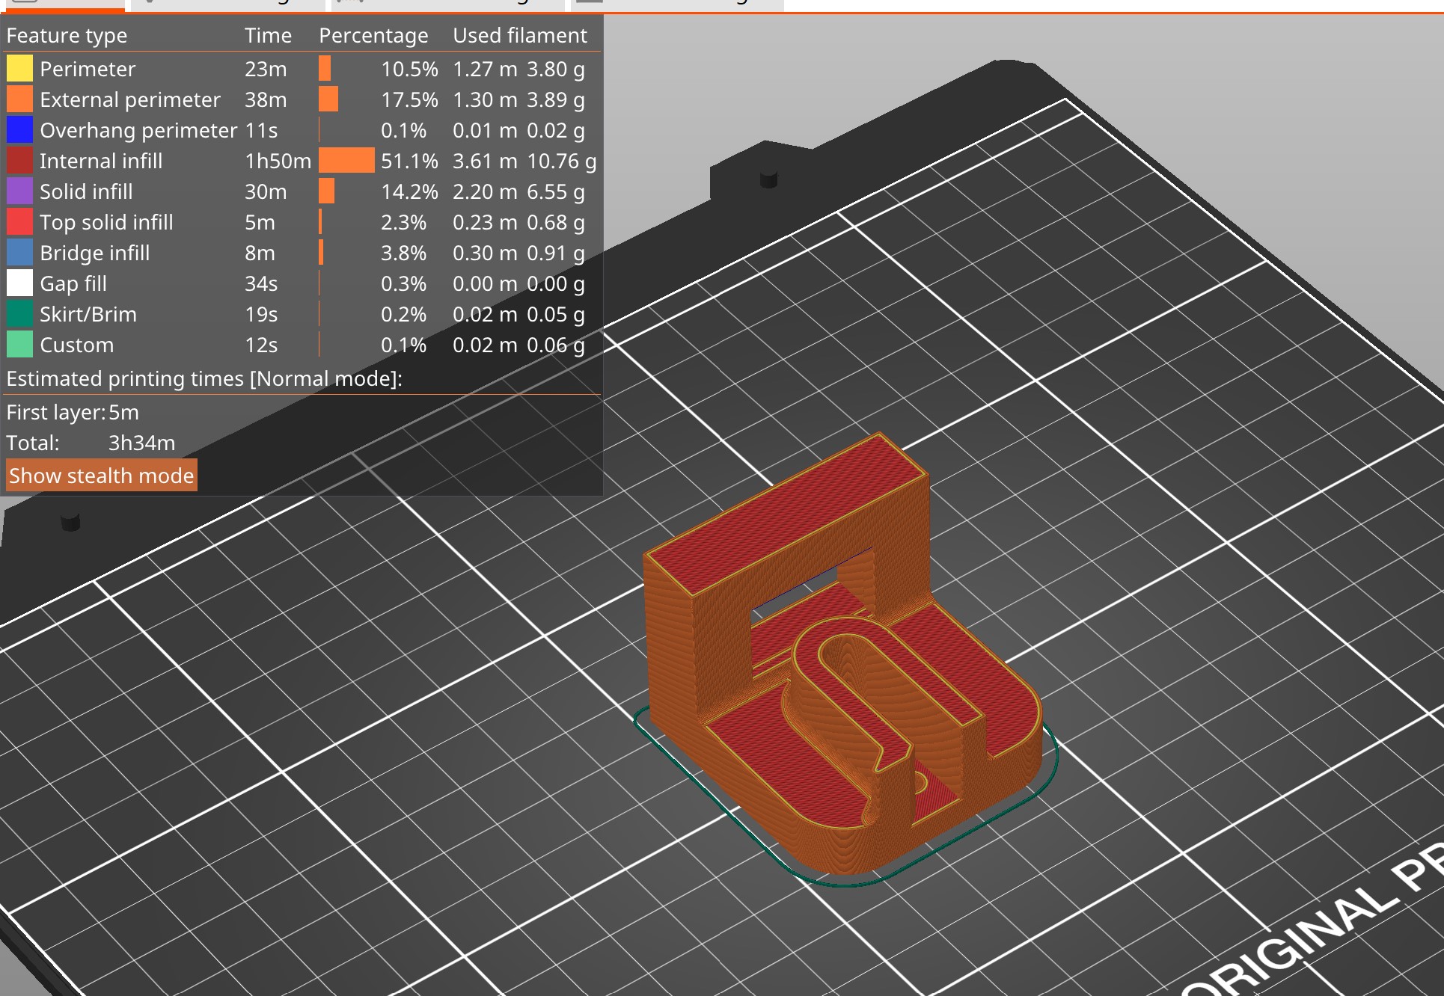Viewport: 1444px width, 996px height.
Task: Click the Overhang perimeter label
Action: click(138, 130)
